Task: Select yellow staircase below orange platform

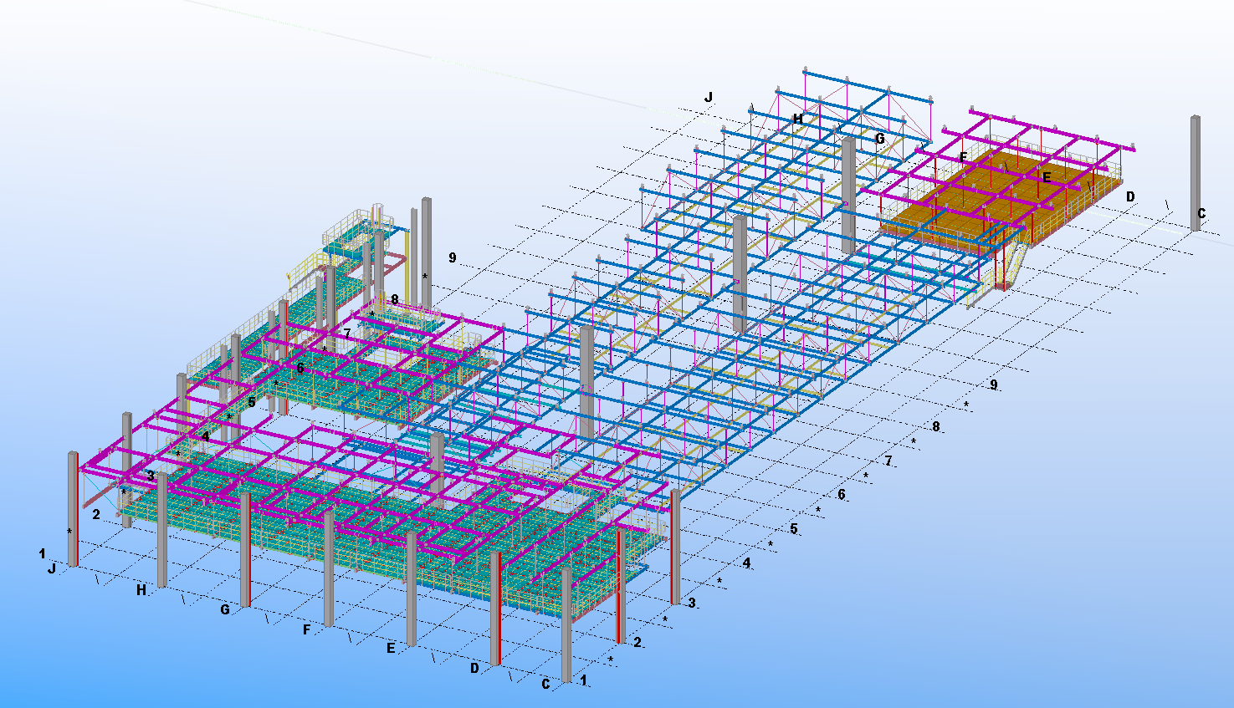Action: pos(1010,262)
